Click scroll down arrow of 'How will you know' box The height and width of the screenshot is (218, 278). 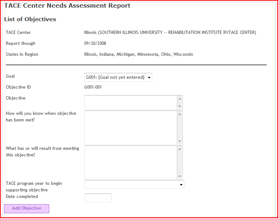point(180,141)
